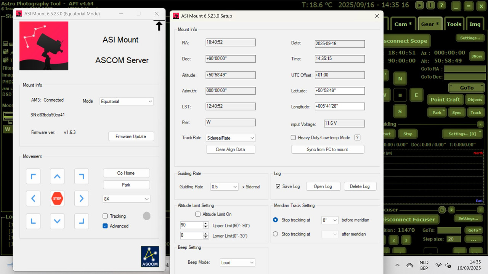488x274 pixels.
Task: Turn on the Altitude Limit On checkbox
Action: click(198, 214)
